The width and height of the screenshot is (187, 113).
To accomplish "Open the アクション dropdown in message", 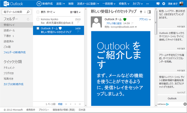I will pos(145,19).
